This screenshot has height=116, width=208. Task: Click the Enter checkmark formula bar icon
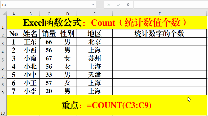118,5
